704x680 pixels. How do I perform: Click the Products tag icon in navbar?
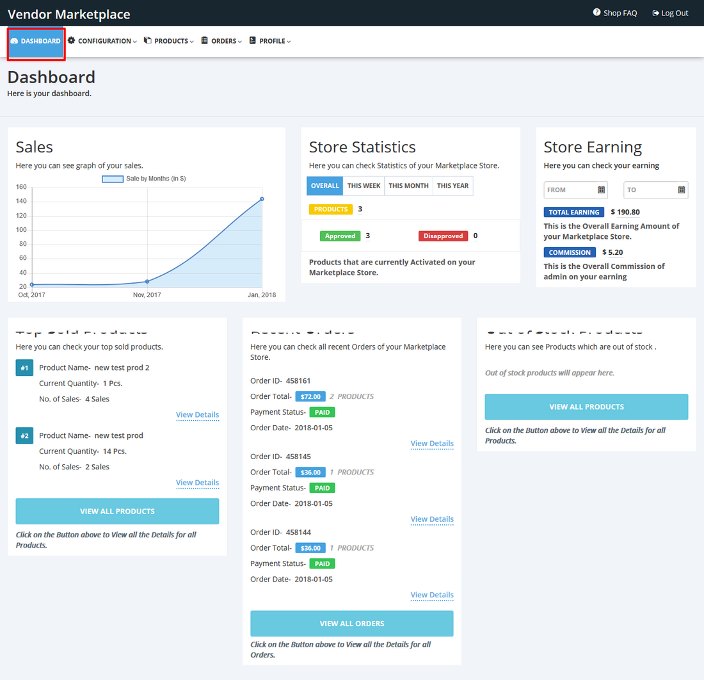pyautogui.click(x=148, y=40)
